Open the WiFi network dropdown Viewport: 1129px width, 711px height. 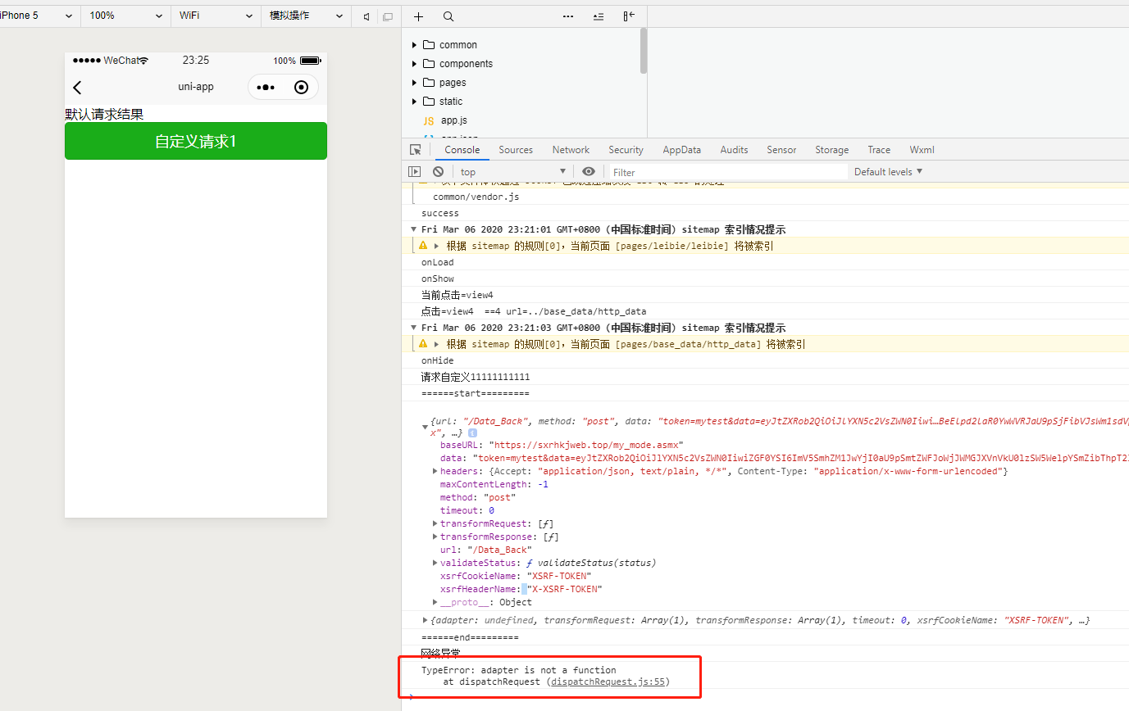(216, 16)
